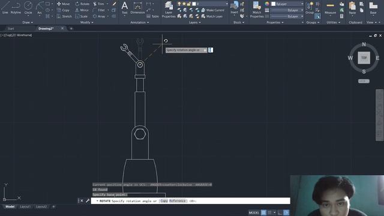Click the Rectangle tool icon

point(48,4)
